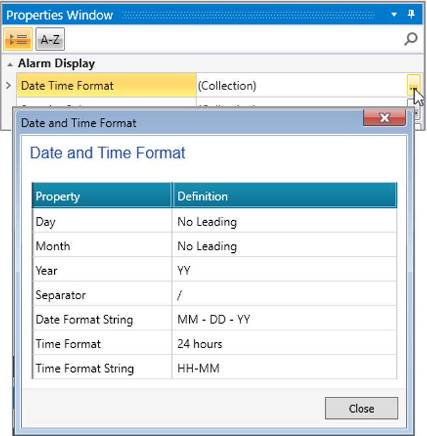Click the ellipsis button for Date Time Format
Image resolution: width=427 pixels, height=436 pixels.
pyautogui.click(x=413, y=85)
